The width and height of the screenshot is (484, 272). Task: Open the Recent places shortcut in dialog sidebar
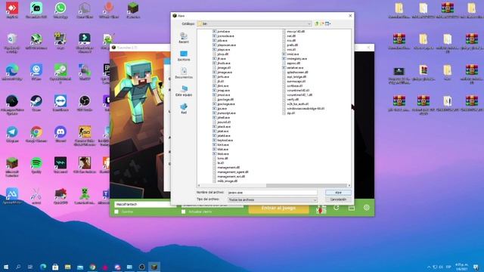[x=184, y=38]
